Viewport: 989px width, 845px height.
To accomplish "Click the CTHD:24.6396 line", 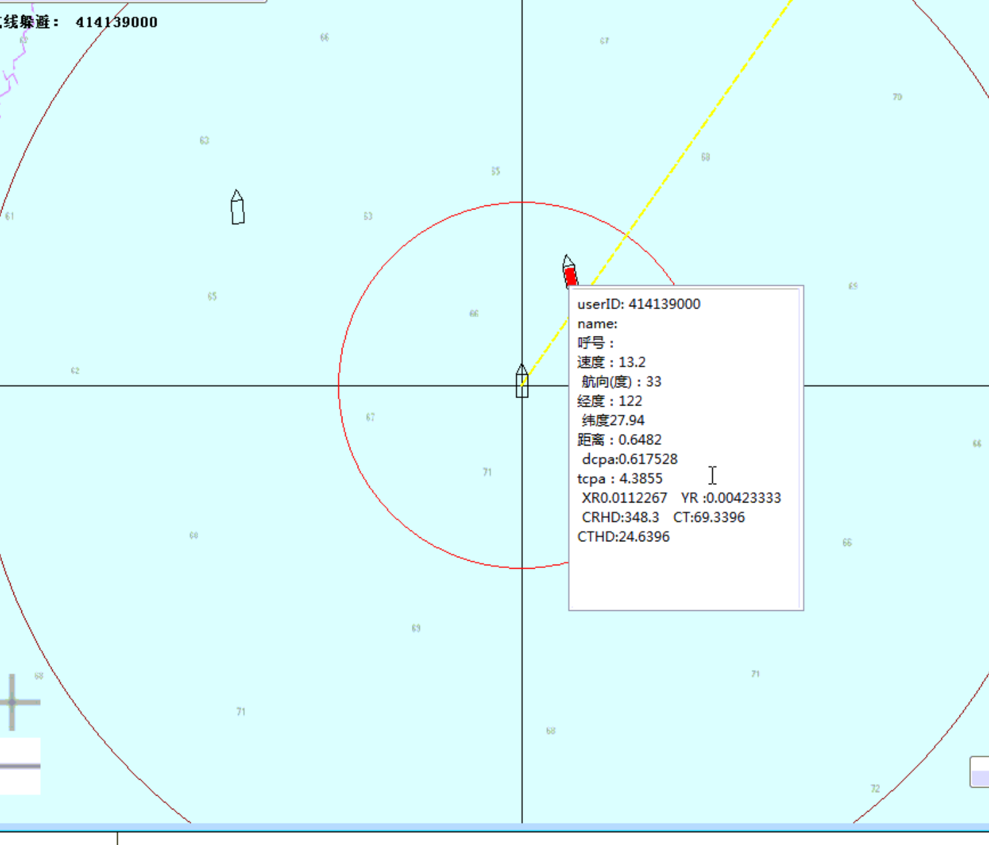I will pos(623,537).
